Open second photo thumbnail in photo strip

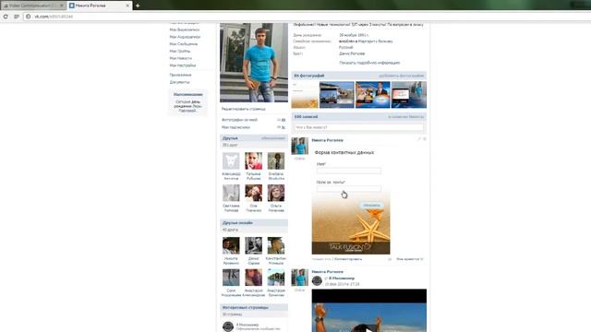pos(336,95)
